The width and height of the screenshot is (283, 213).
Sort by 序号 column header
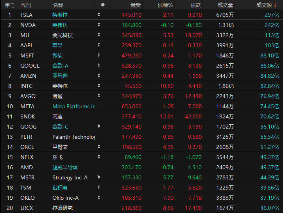pyautogui.click(x=10, y=5)
